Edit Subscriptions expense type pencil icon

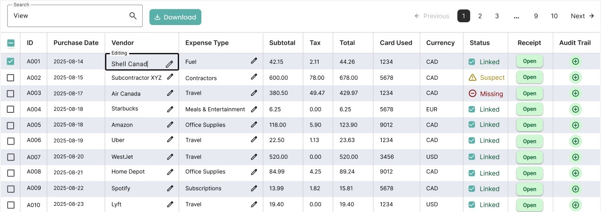(x=254, y=188)
